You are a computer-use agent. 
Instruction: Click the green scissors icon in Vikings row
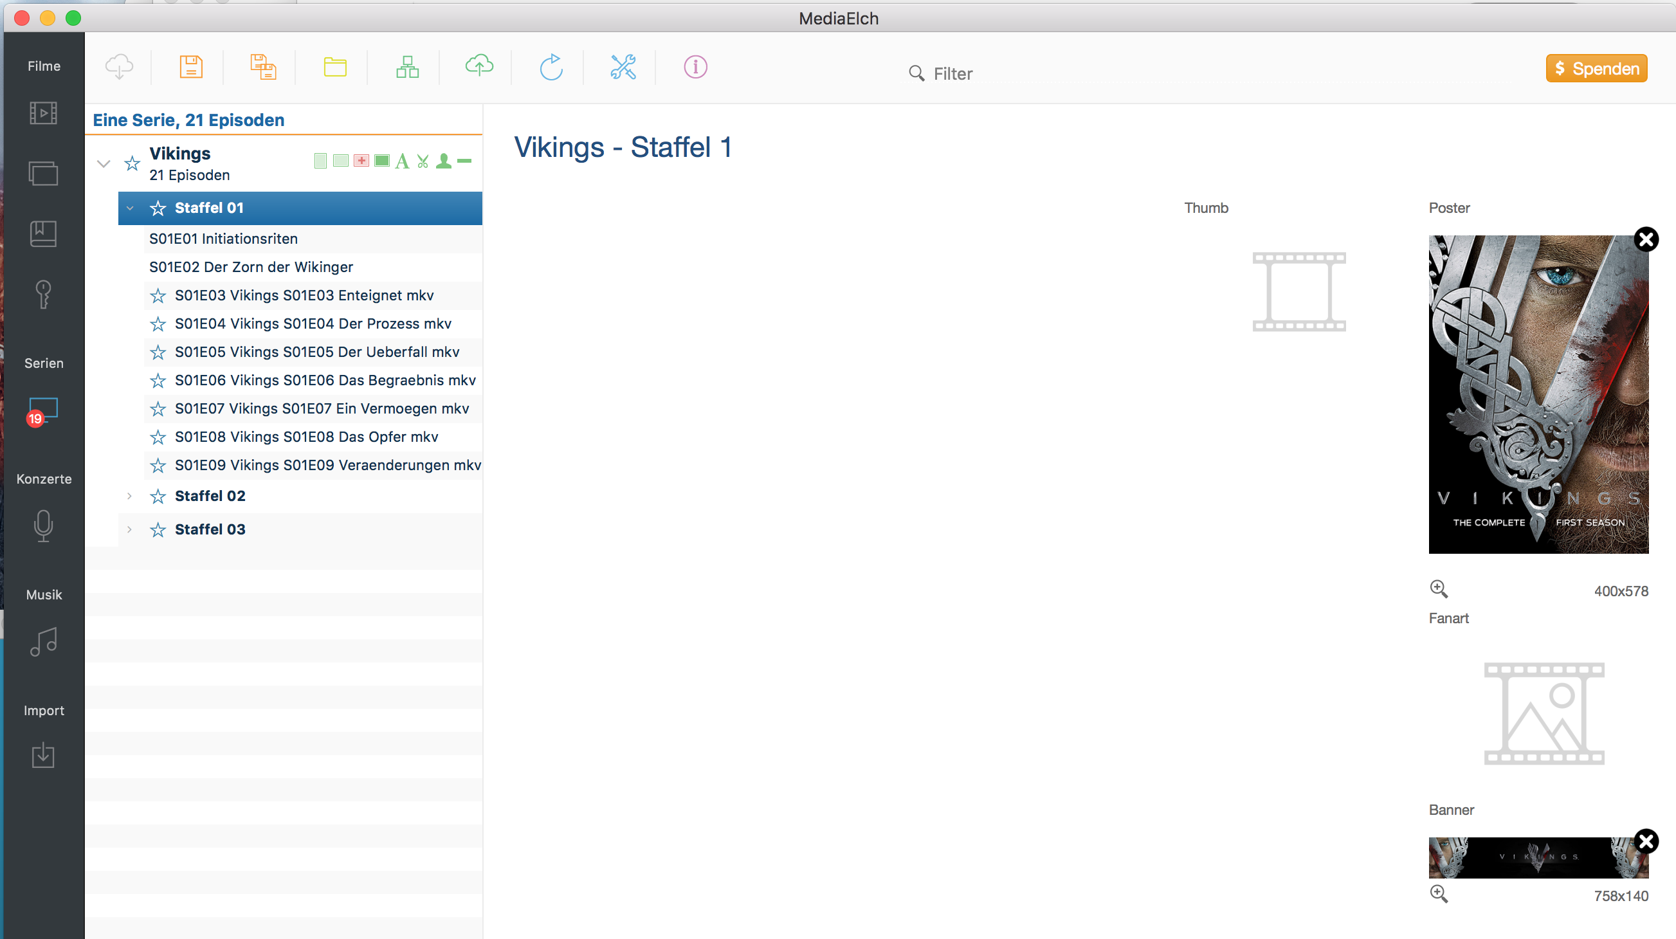423,161
